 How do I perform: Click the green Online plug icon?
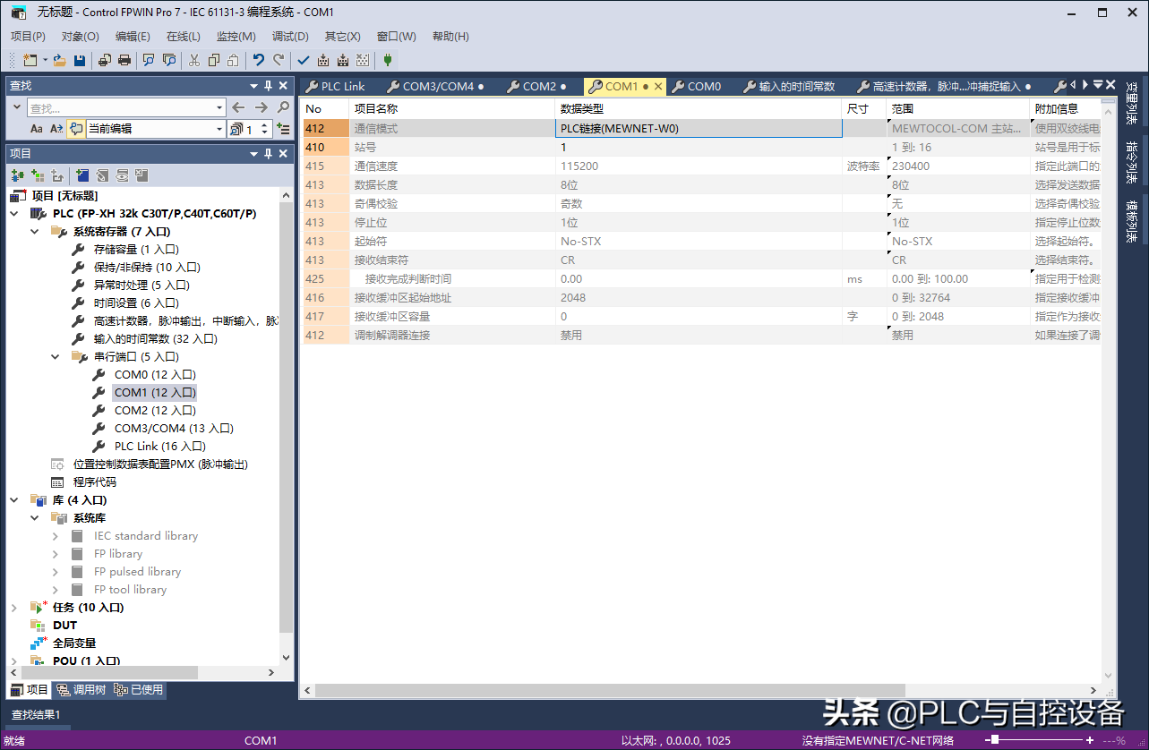pos(387,60)
